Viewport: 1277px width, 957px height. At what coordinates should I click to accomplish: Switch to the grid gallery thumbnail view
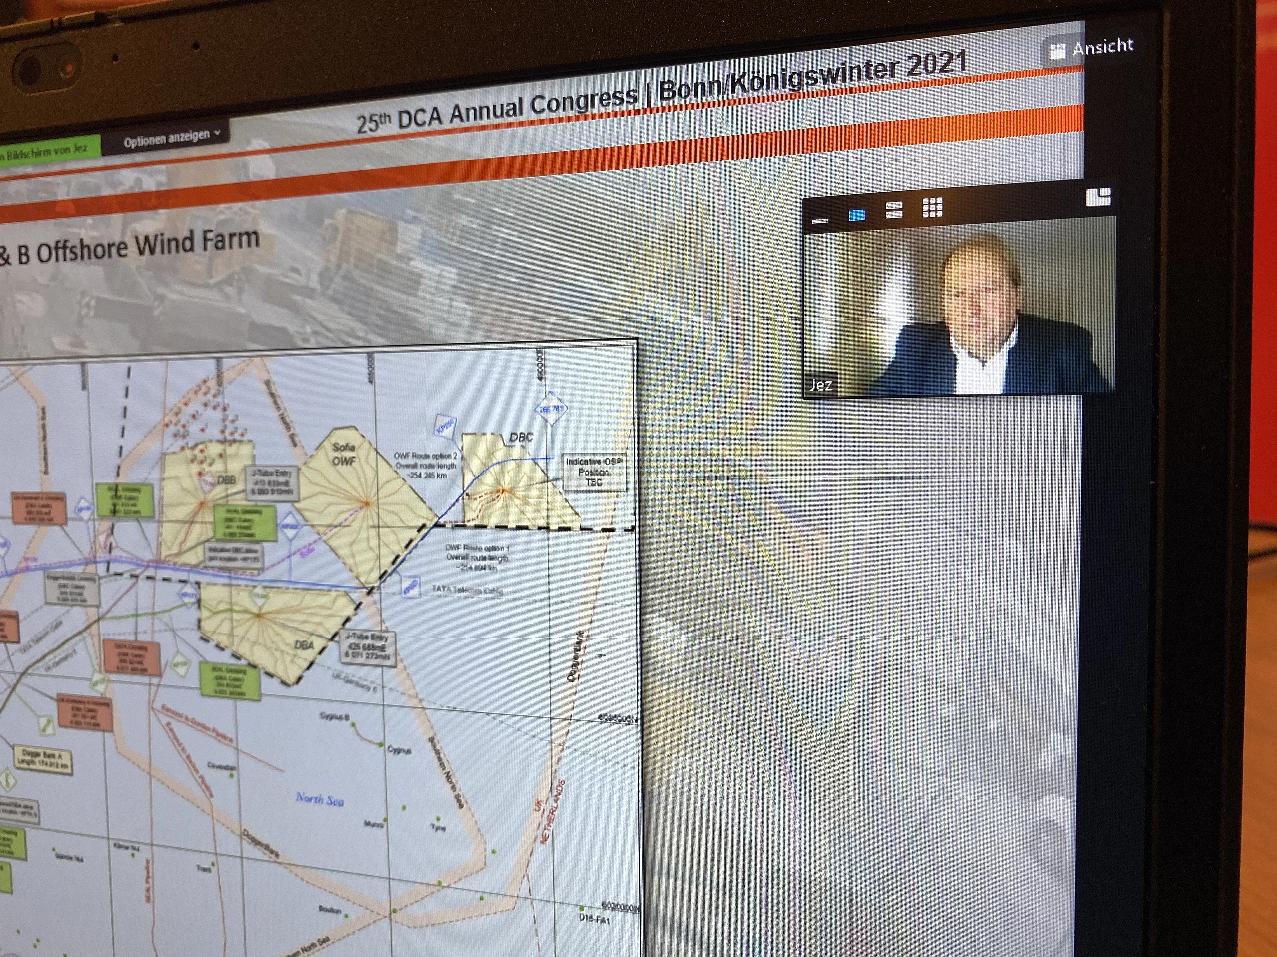point(932,207)
